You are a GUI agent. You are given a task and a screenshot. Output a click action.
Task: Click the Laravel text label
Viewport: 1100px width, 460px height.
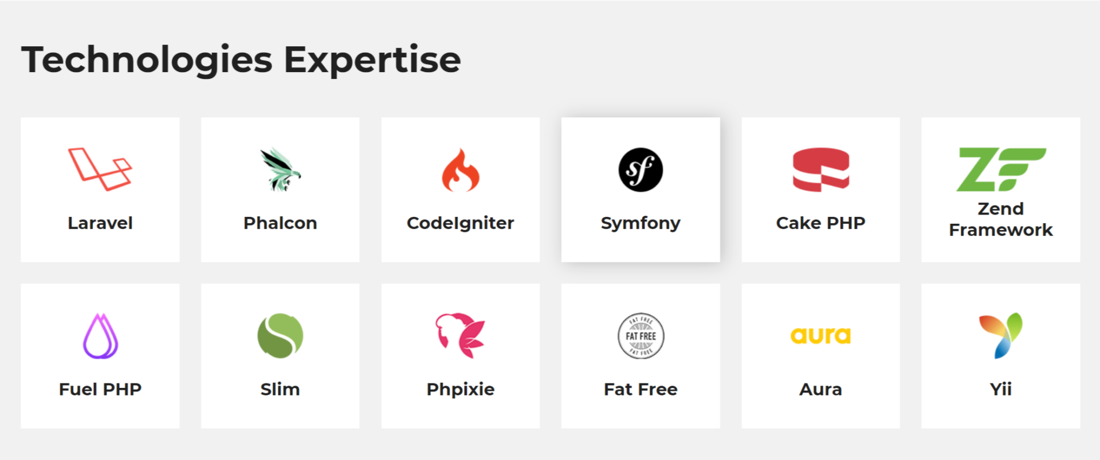(x=100, y=223)
